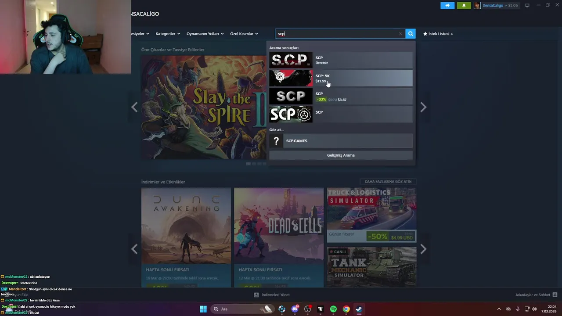This screenshot has height=316, width=562.
Task: Go to previous featured game arrow
Action: pos(134,107)
